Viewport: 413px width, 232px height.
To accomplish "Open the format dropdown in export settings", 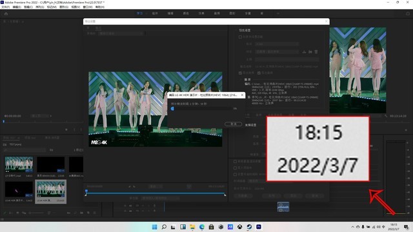I will [x=277, y=44].
